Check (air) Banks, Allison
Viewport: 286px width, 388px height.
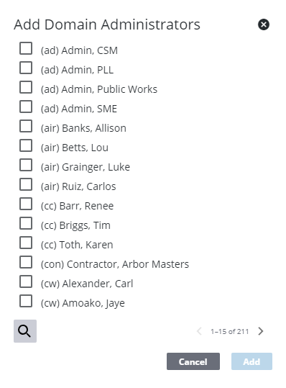(x=26, y=126)
